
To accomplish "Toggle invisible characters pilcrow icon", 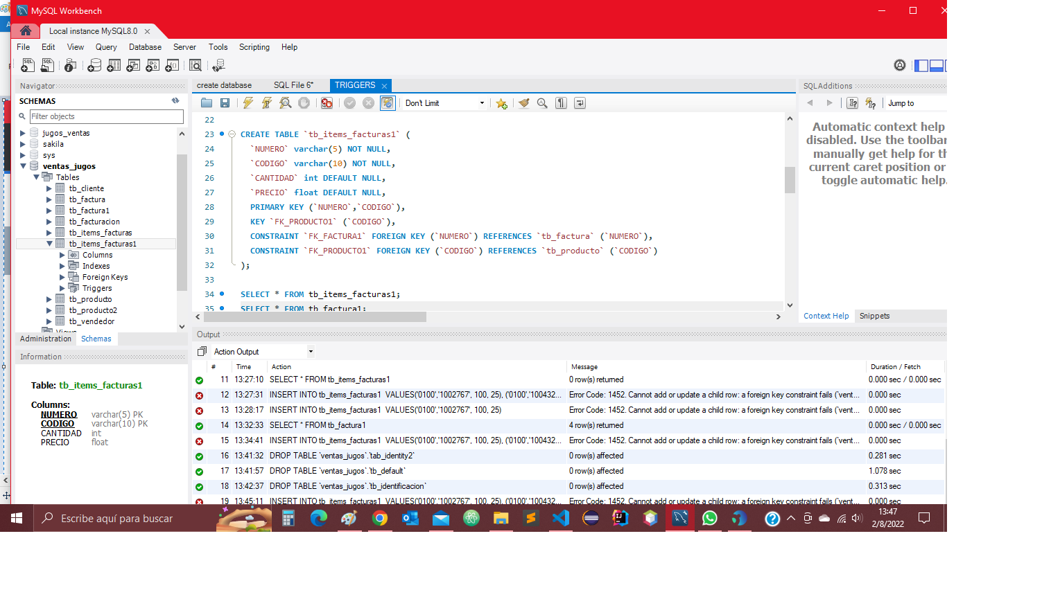I will (561, 103).
